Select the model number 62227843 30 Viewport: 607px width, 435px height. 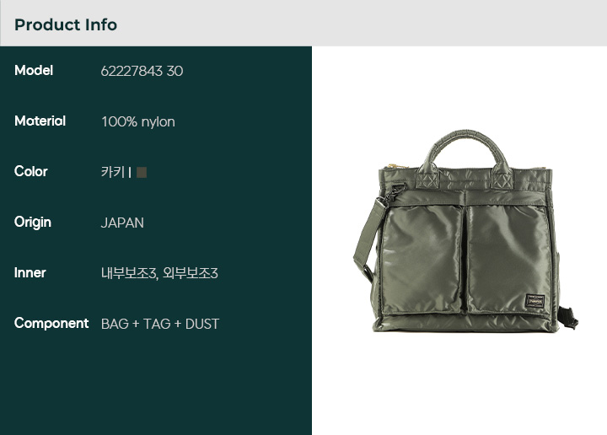142,71
